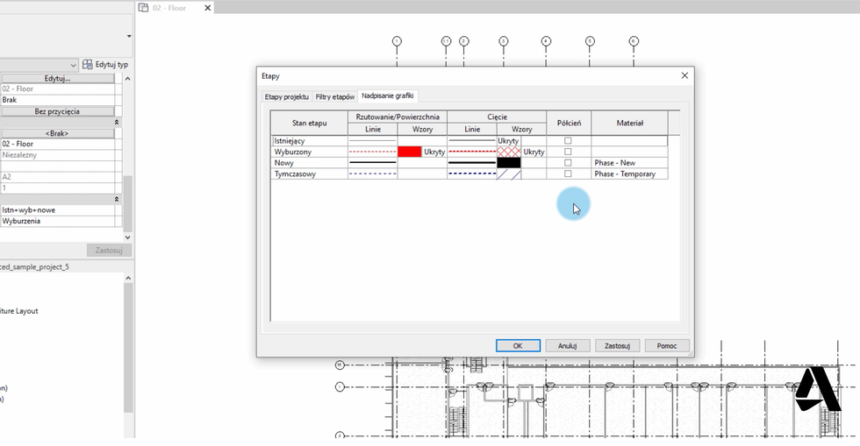Click red projection pattern swatch for Wyburzony
The width and height of the screenshot is (860, 446).
(409, 152)
